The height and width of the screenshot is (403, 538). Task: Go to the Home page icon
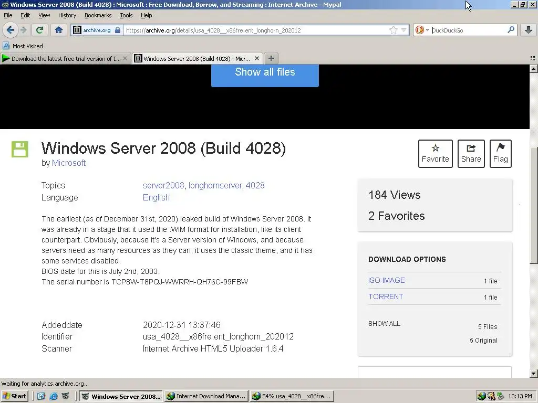pyautogui.click(x=59, y=30)
